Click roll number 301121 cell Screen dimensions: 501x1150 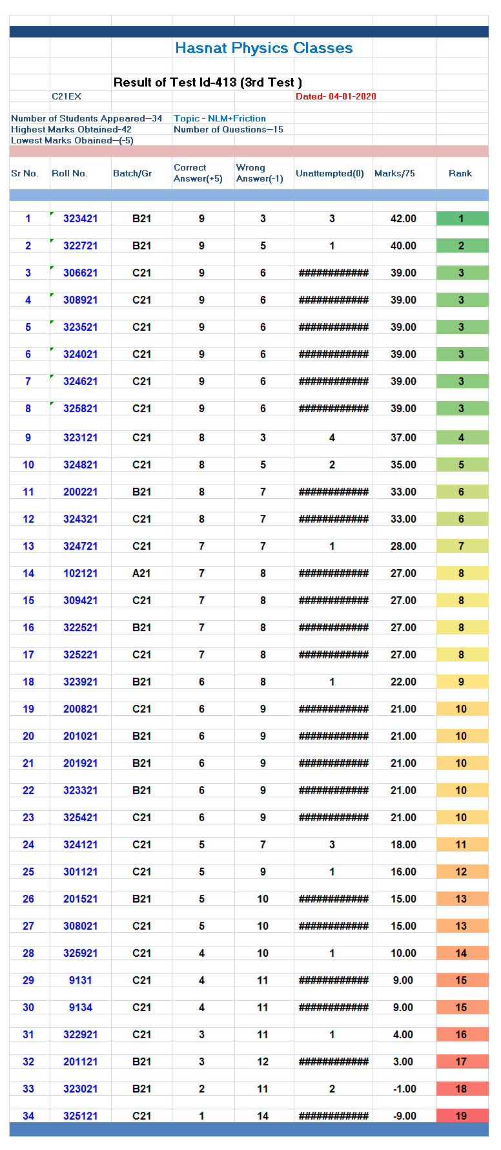tap(81, 872)
